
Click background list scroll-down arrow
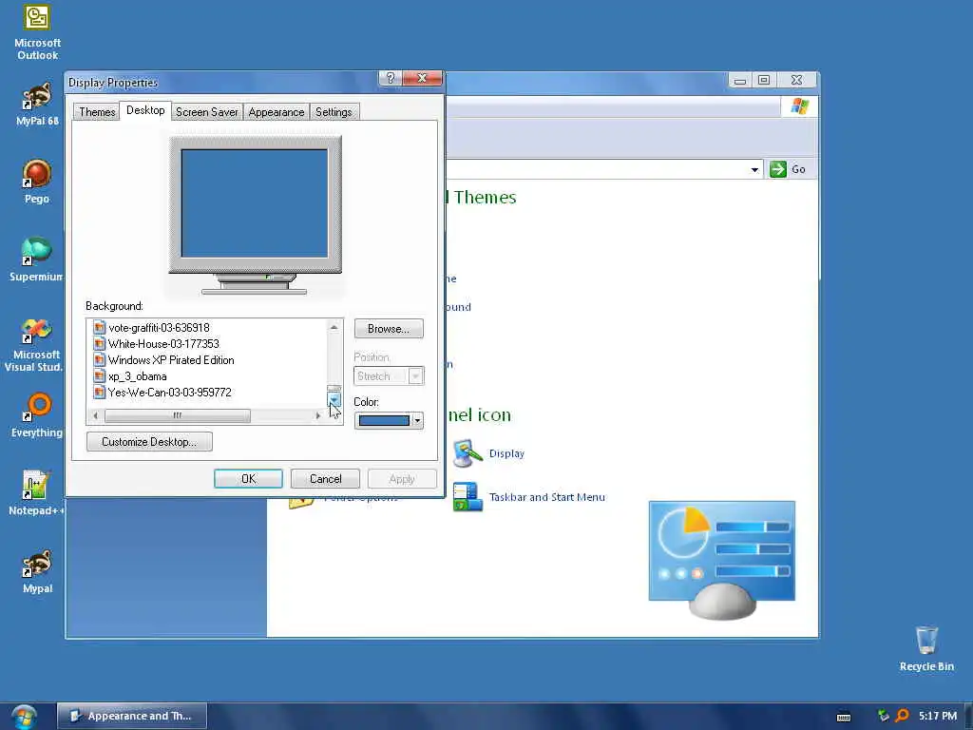334,399
